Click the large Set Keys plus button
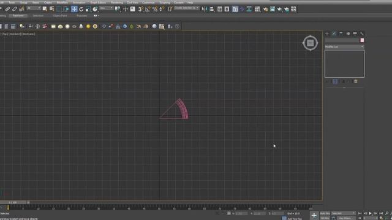This screenshot has height=220, width=392. click(314, 215)
